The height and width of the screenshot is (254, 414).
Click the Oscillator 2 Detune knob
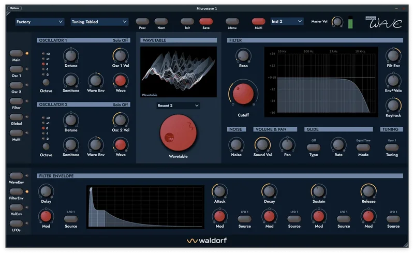coord(71,120)
